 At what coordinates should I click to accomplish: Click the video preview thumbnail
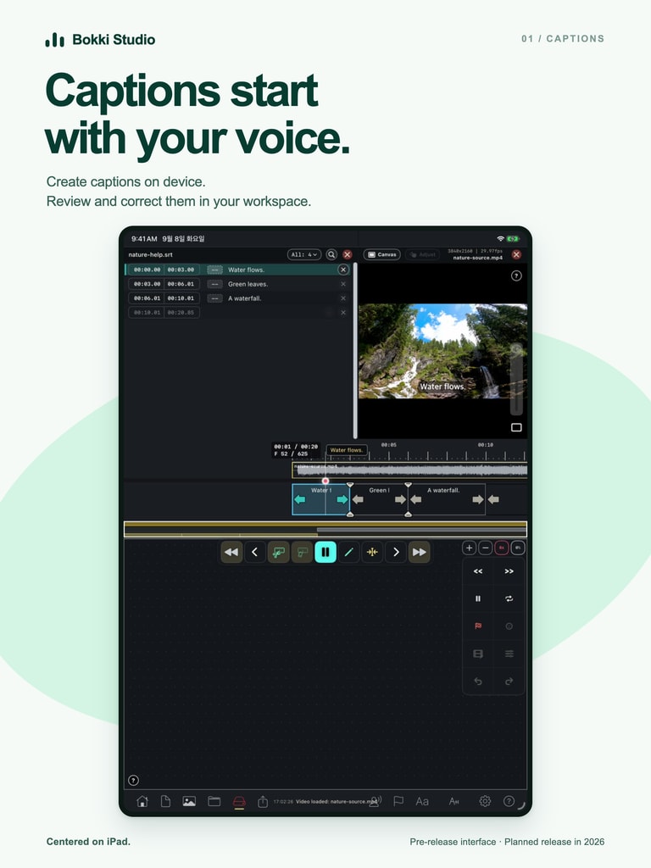(x=442, y=351)
